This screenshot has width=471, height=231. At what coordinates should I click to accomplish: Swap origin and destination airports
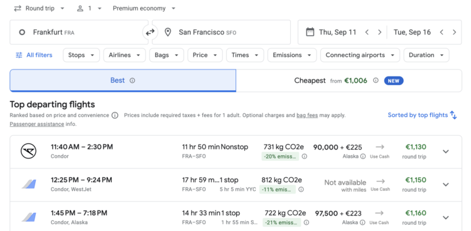(x=150, y=33)
